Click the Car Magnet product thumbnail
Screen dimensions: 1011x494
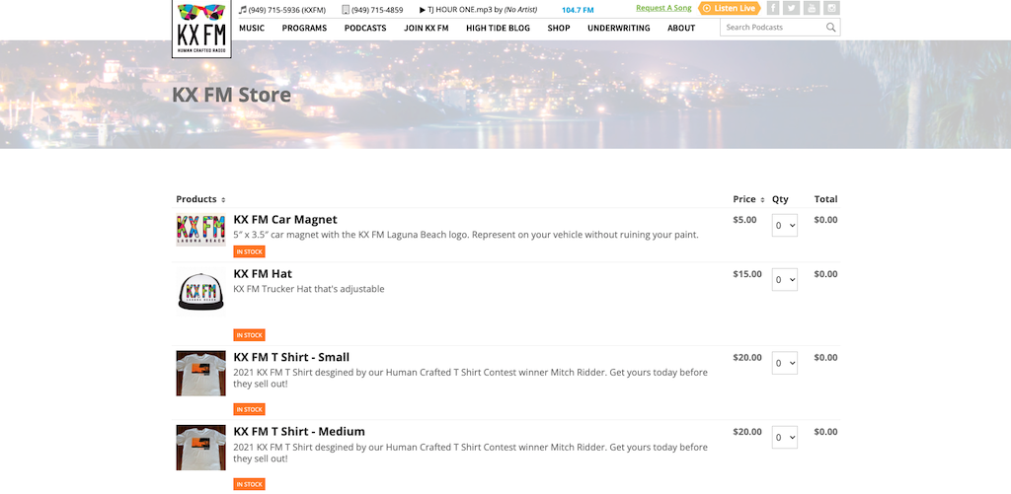[x=201, y=230]
